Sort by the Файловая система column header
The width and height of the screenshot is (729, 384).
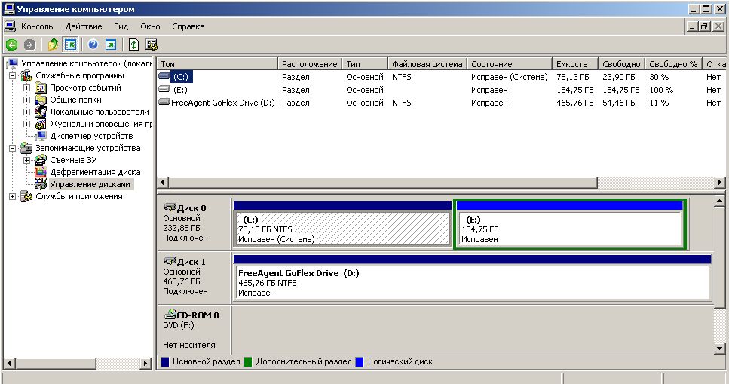[x=426, y=64]
